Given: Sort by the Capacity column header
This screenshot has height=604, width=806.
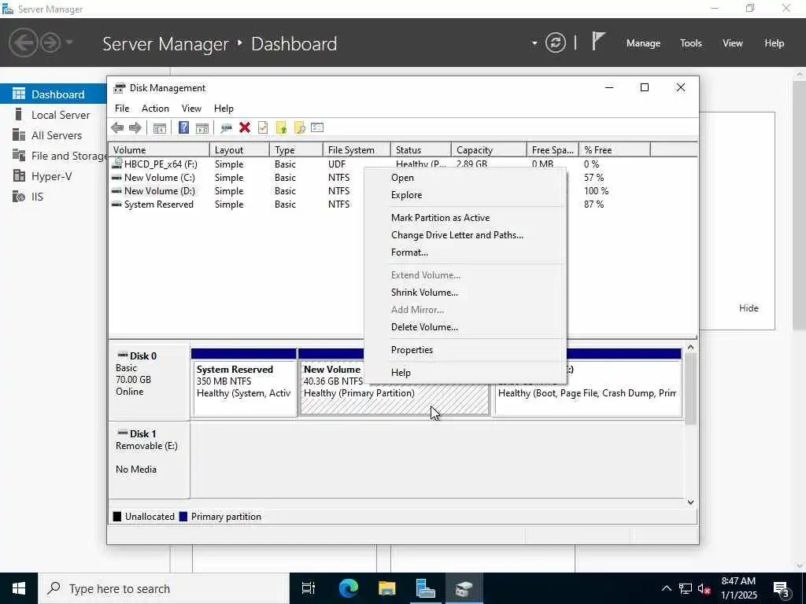Looking at the screenshot, I should point(489,150).
